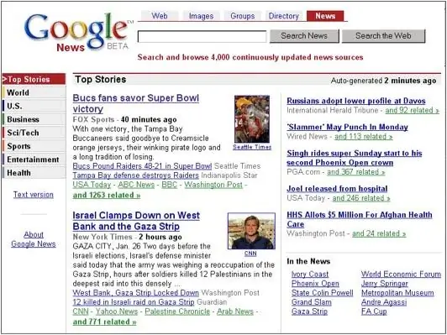The height and width of the screenshot is (335, 447).
Task: Open the USA Today source link
Action: point(92,185)
